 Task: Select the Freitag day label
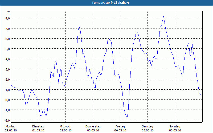[x=120, y=127]
